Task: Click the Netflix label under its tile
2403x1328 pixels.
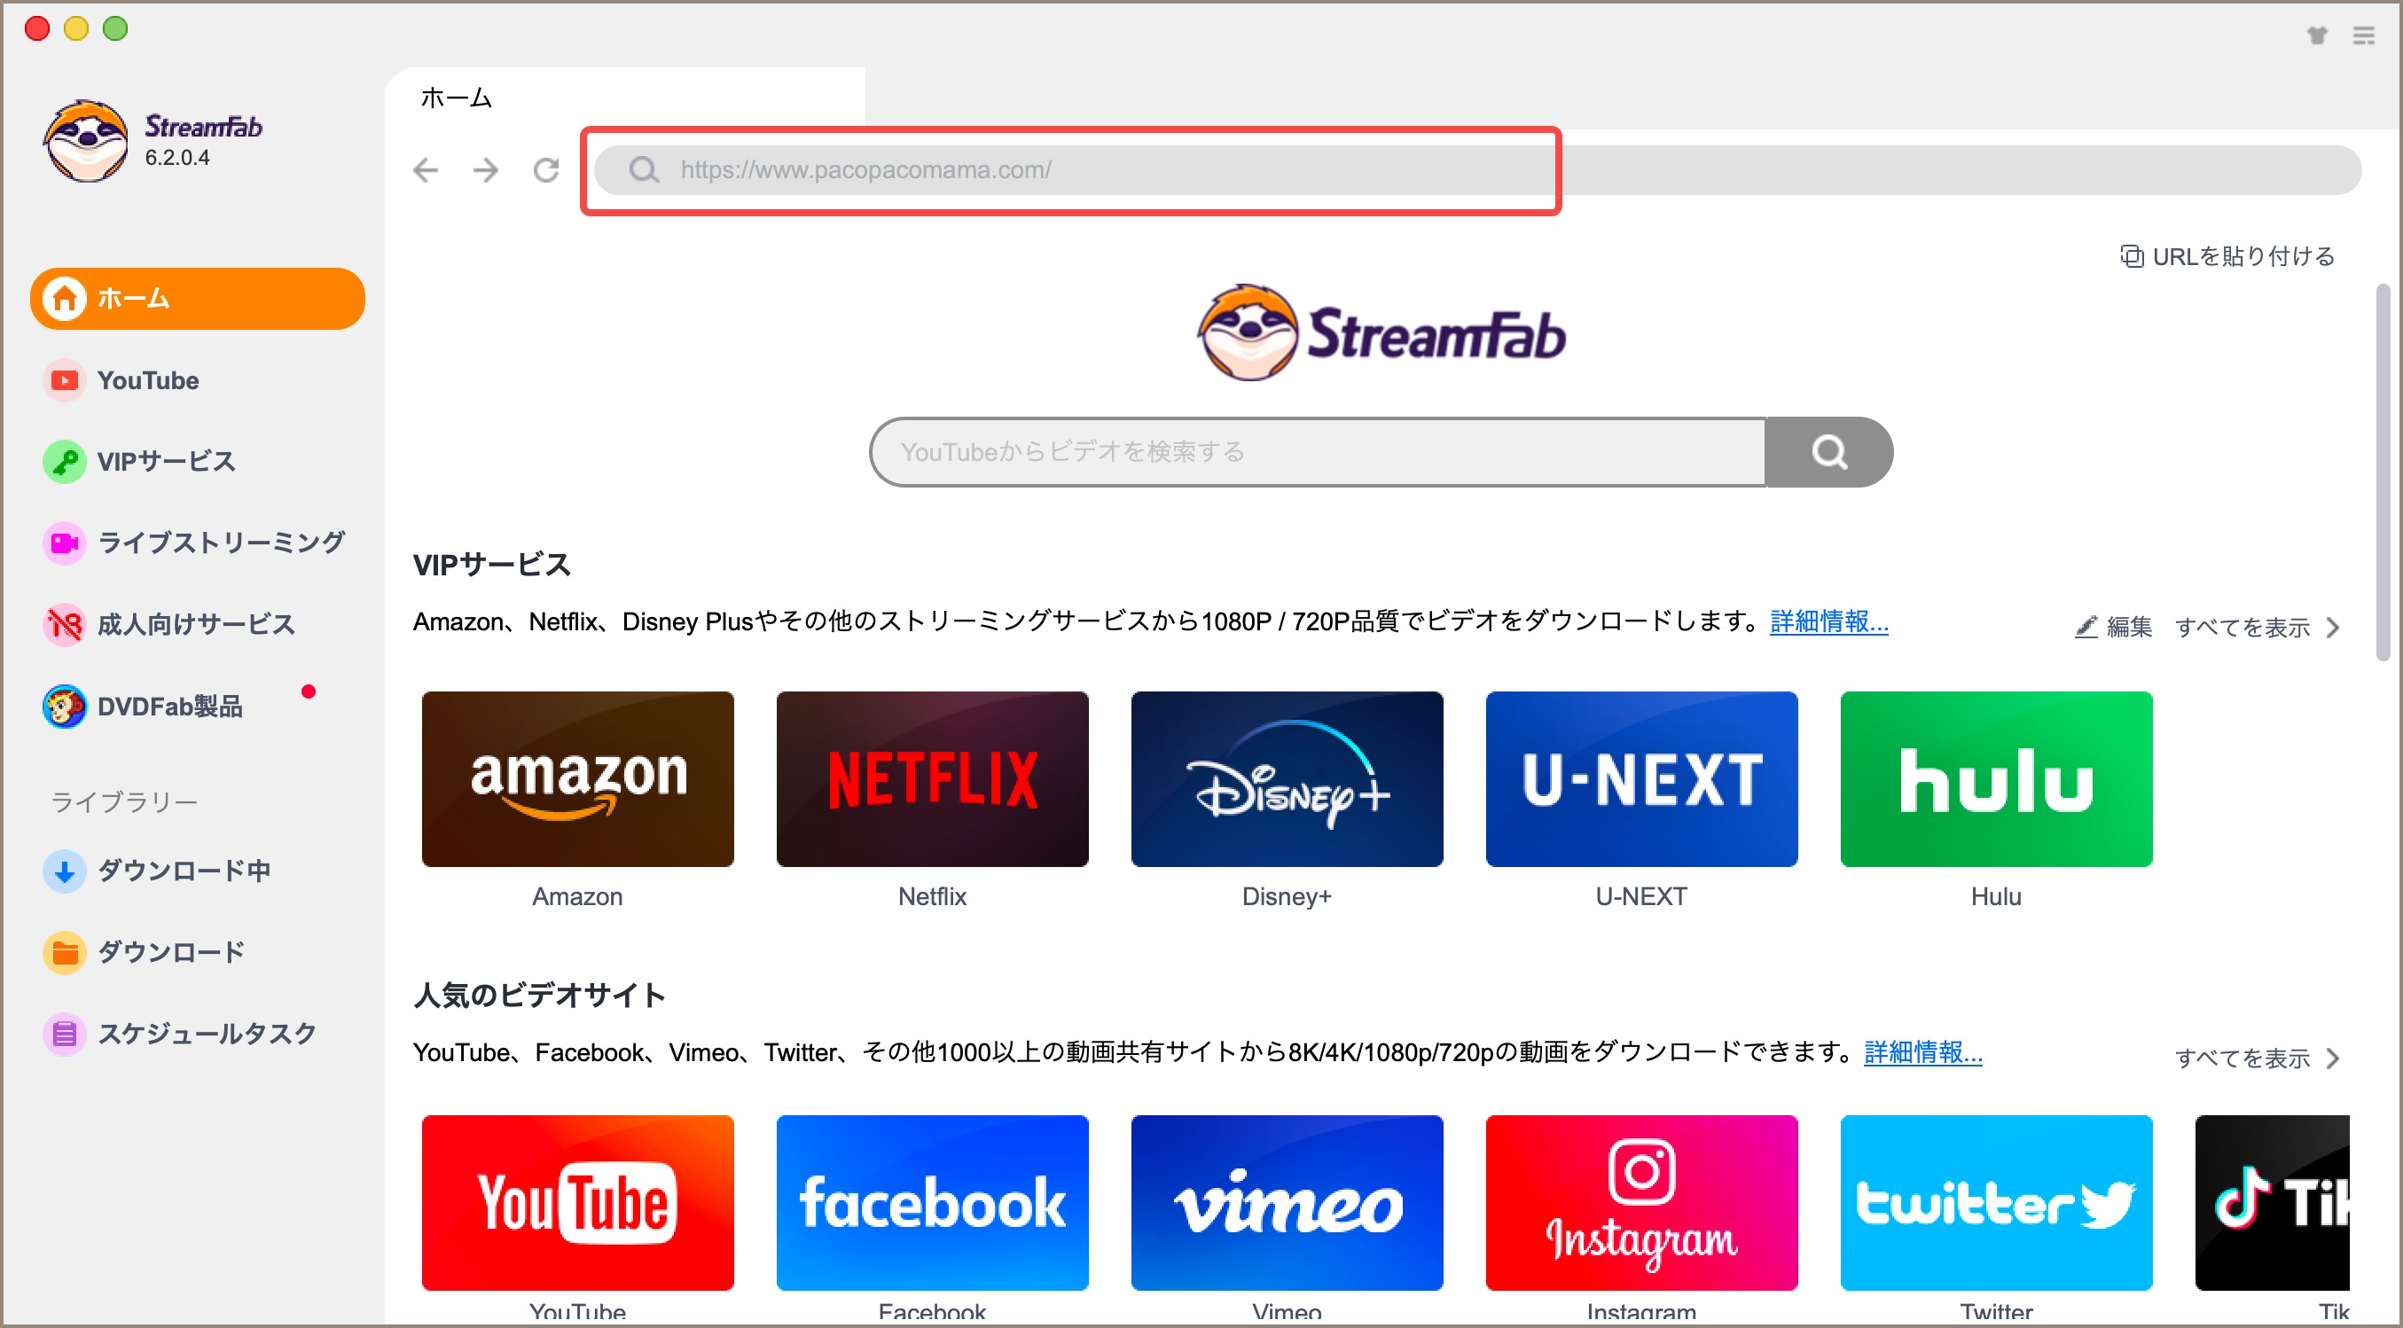Action: pyautogui.click(x=932, y=896)
